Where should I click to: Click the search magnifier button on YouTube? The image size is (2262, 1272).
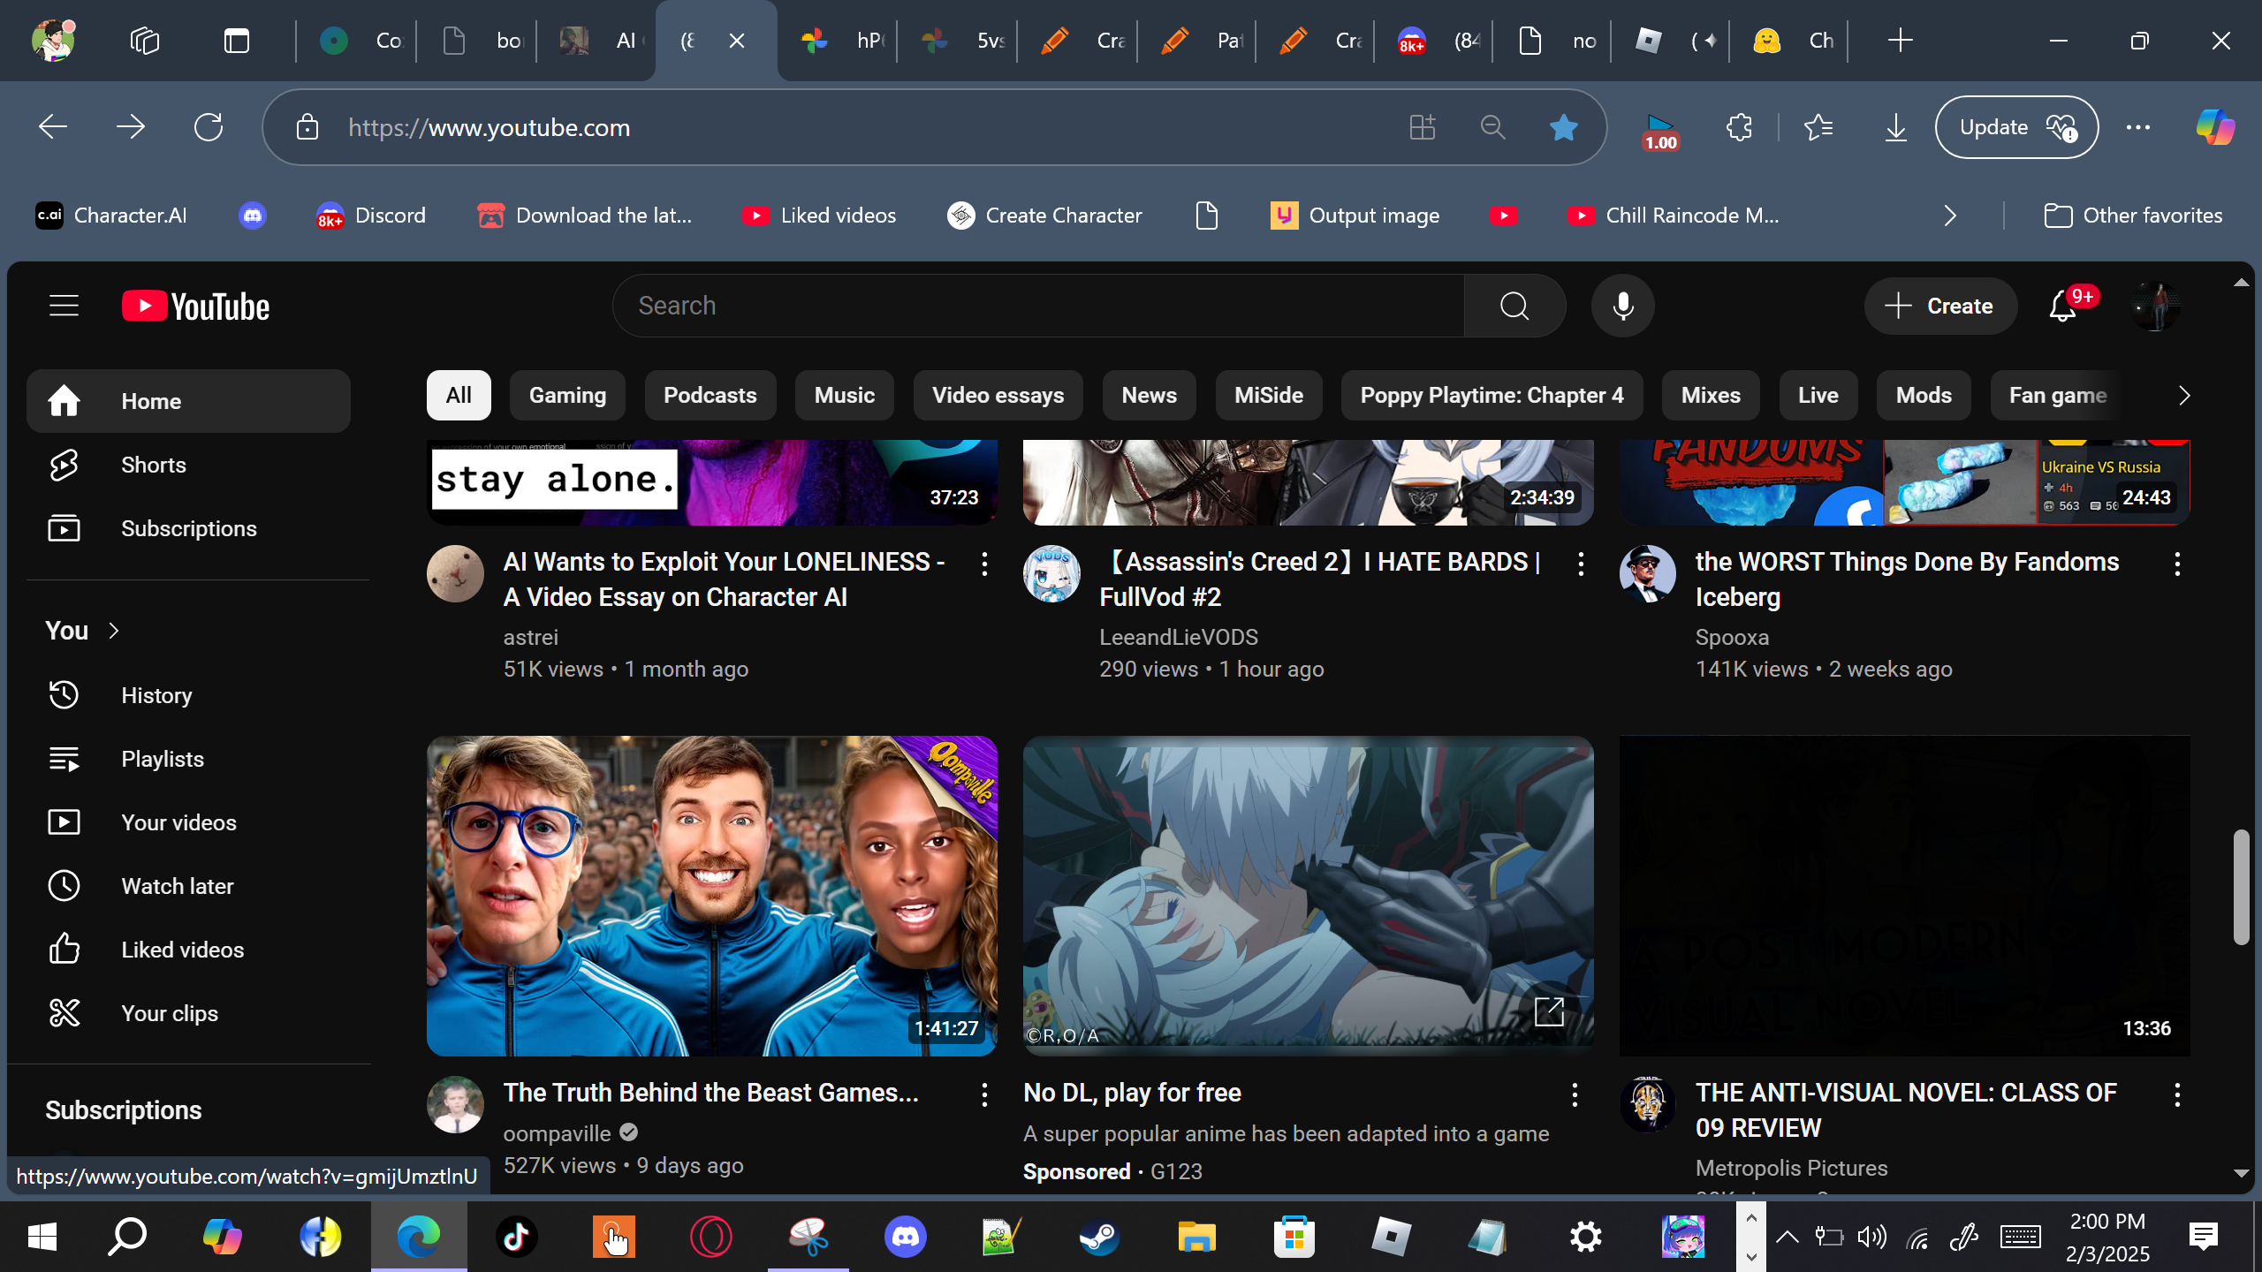point(1514,306)
